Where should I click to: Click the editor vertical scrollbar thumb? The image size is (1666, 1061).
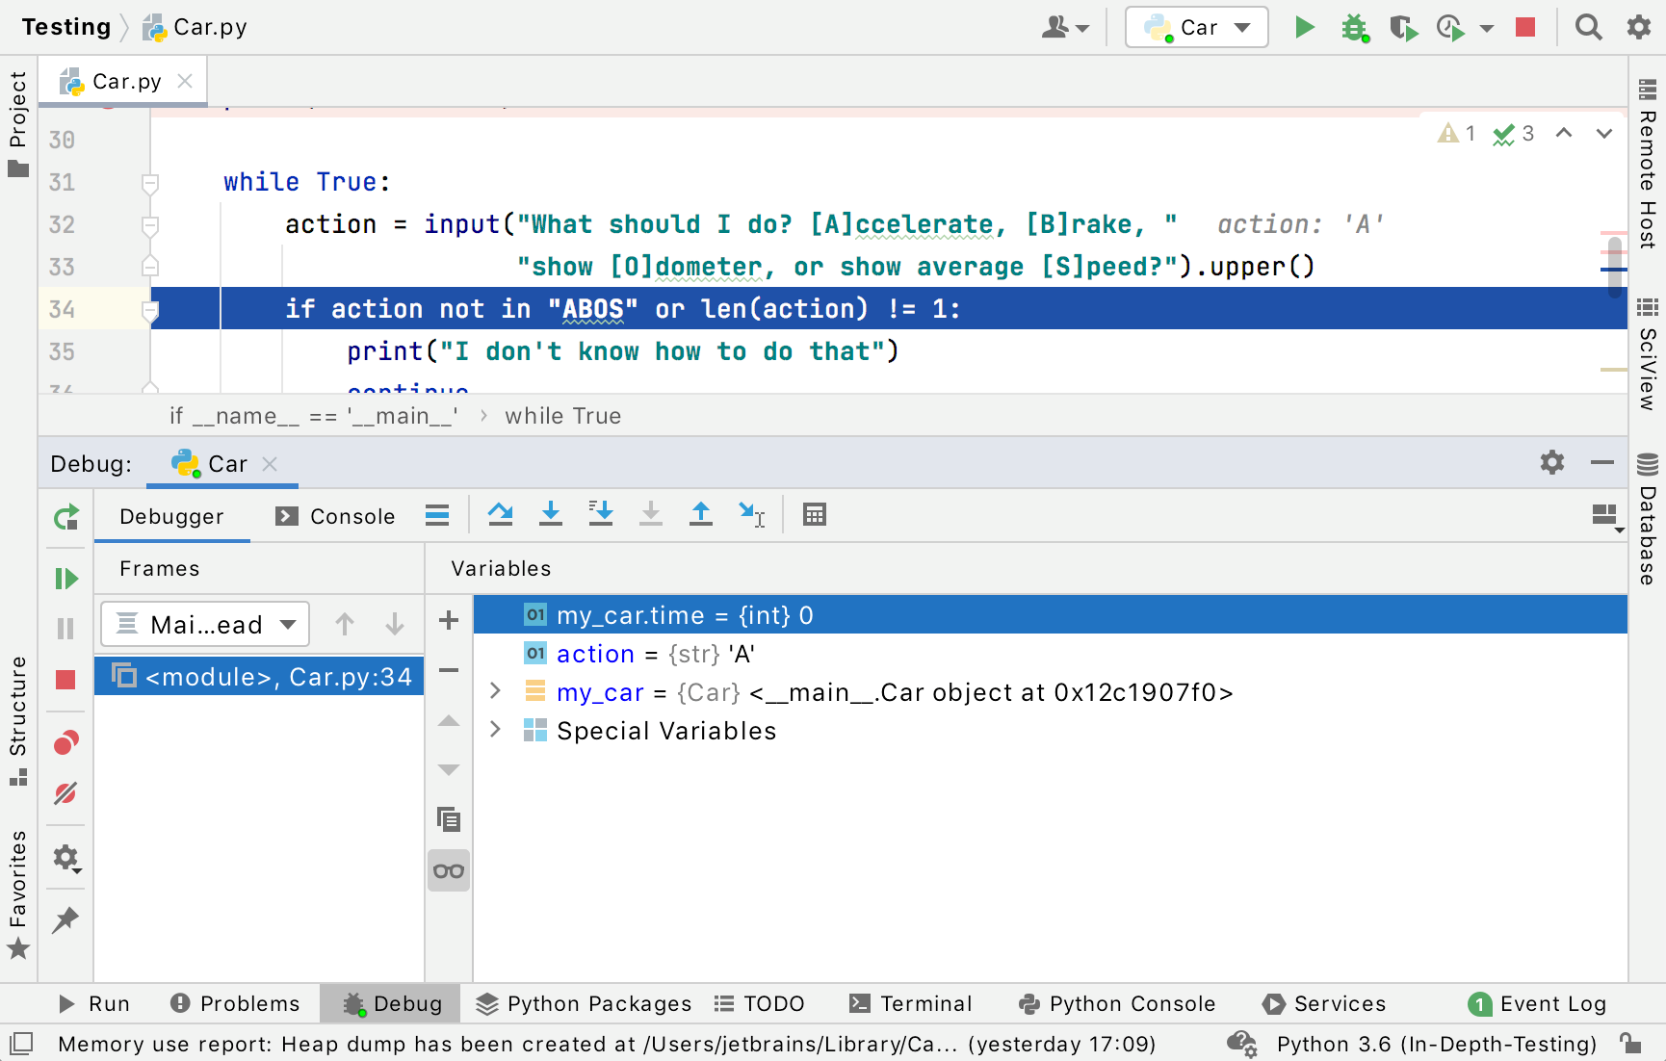coord(1614,268)
